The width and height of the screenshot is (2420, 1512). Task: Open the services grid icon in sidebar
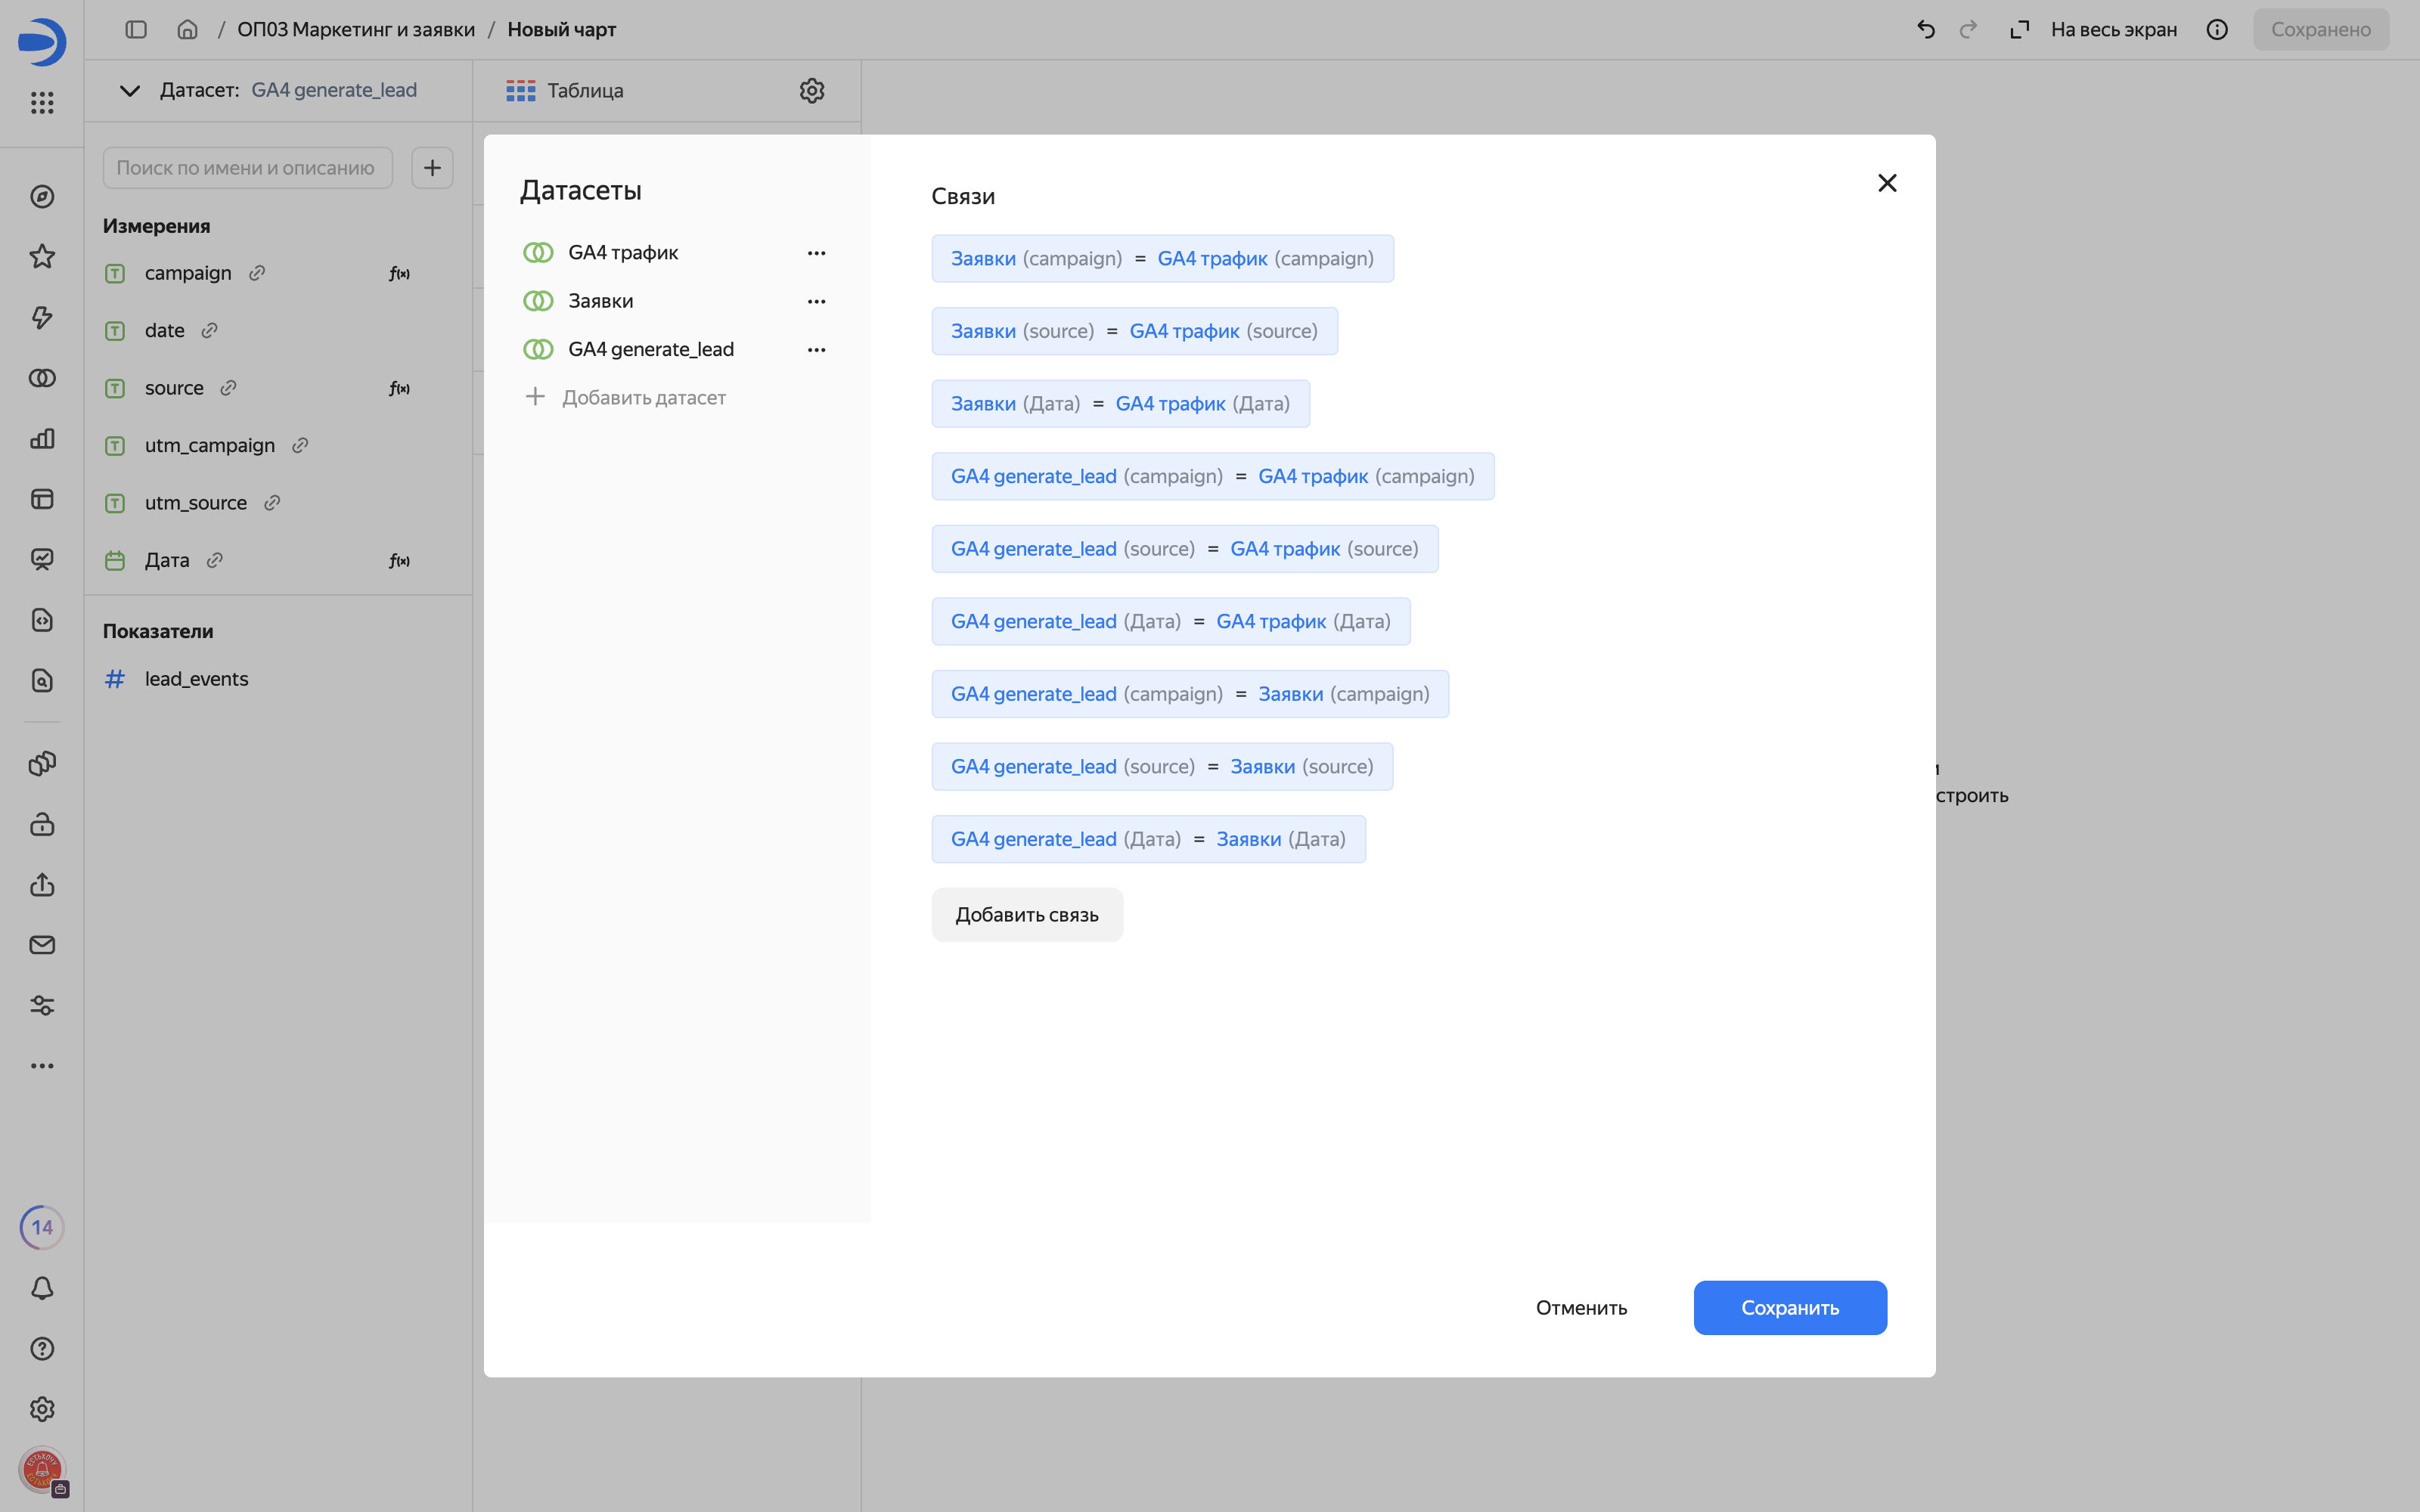pos(42,102)
